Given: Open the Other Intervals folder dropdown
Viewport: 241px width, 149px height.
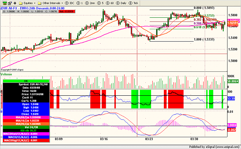Looking at the screenshot, I should [51, 3].
